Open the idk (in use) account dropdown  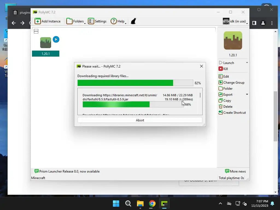(x=235, y=21)
